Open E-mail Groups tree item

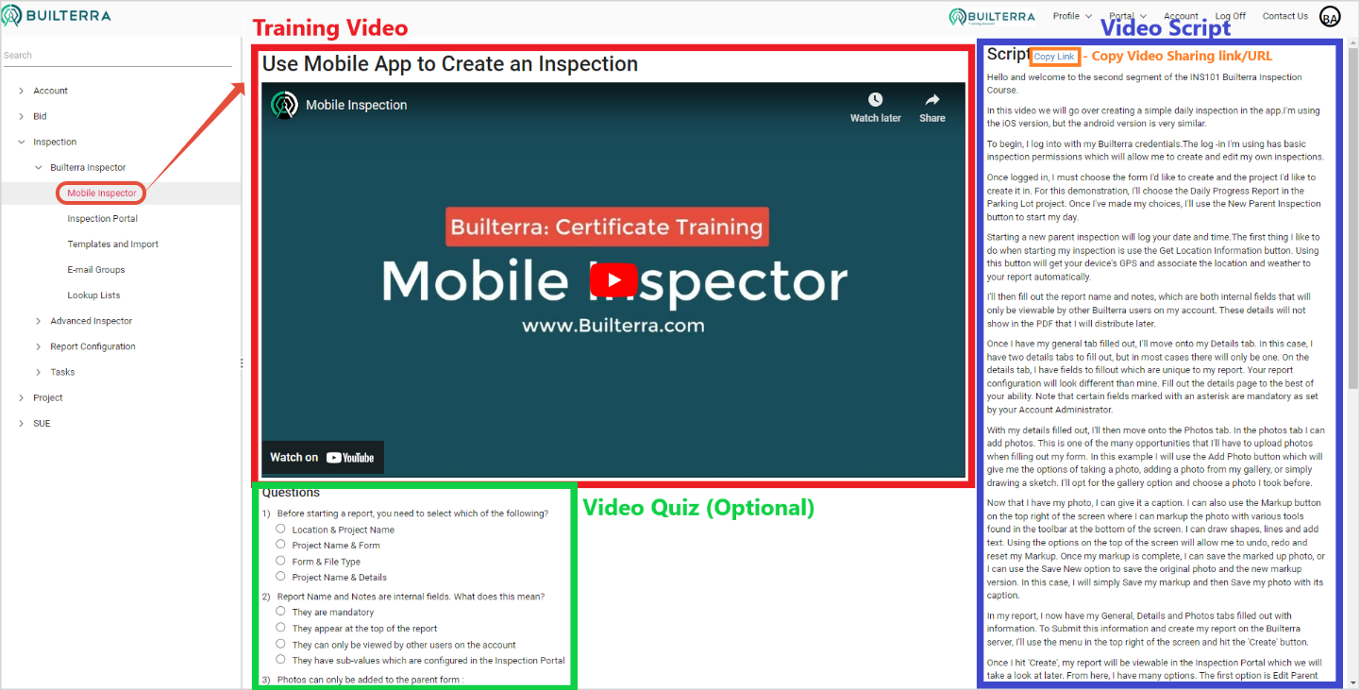96,269
